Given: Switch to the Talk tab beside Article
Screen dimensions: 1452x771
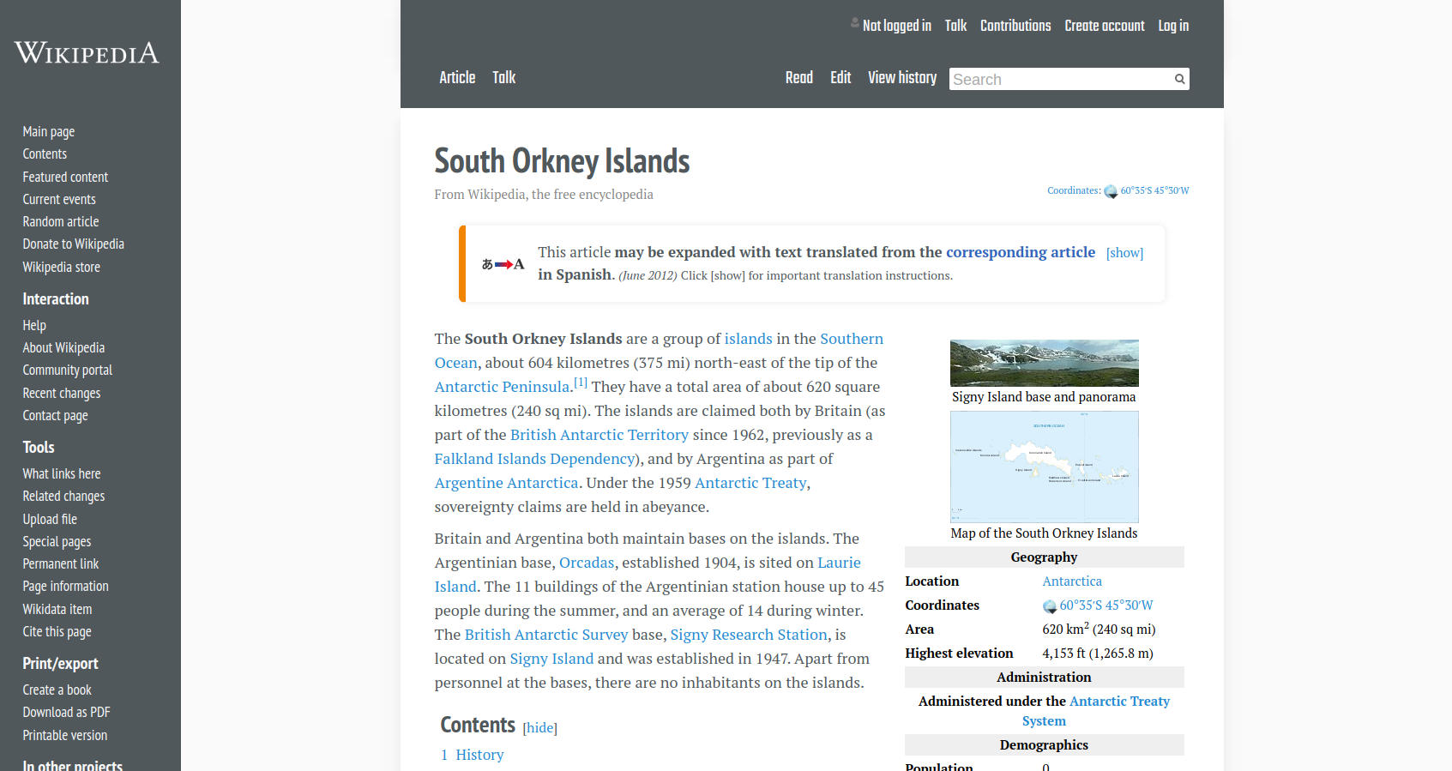Looking at the screenshot, I should pyautogui.click(x=504, y=77).
